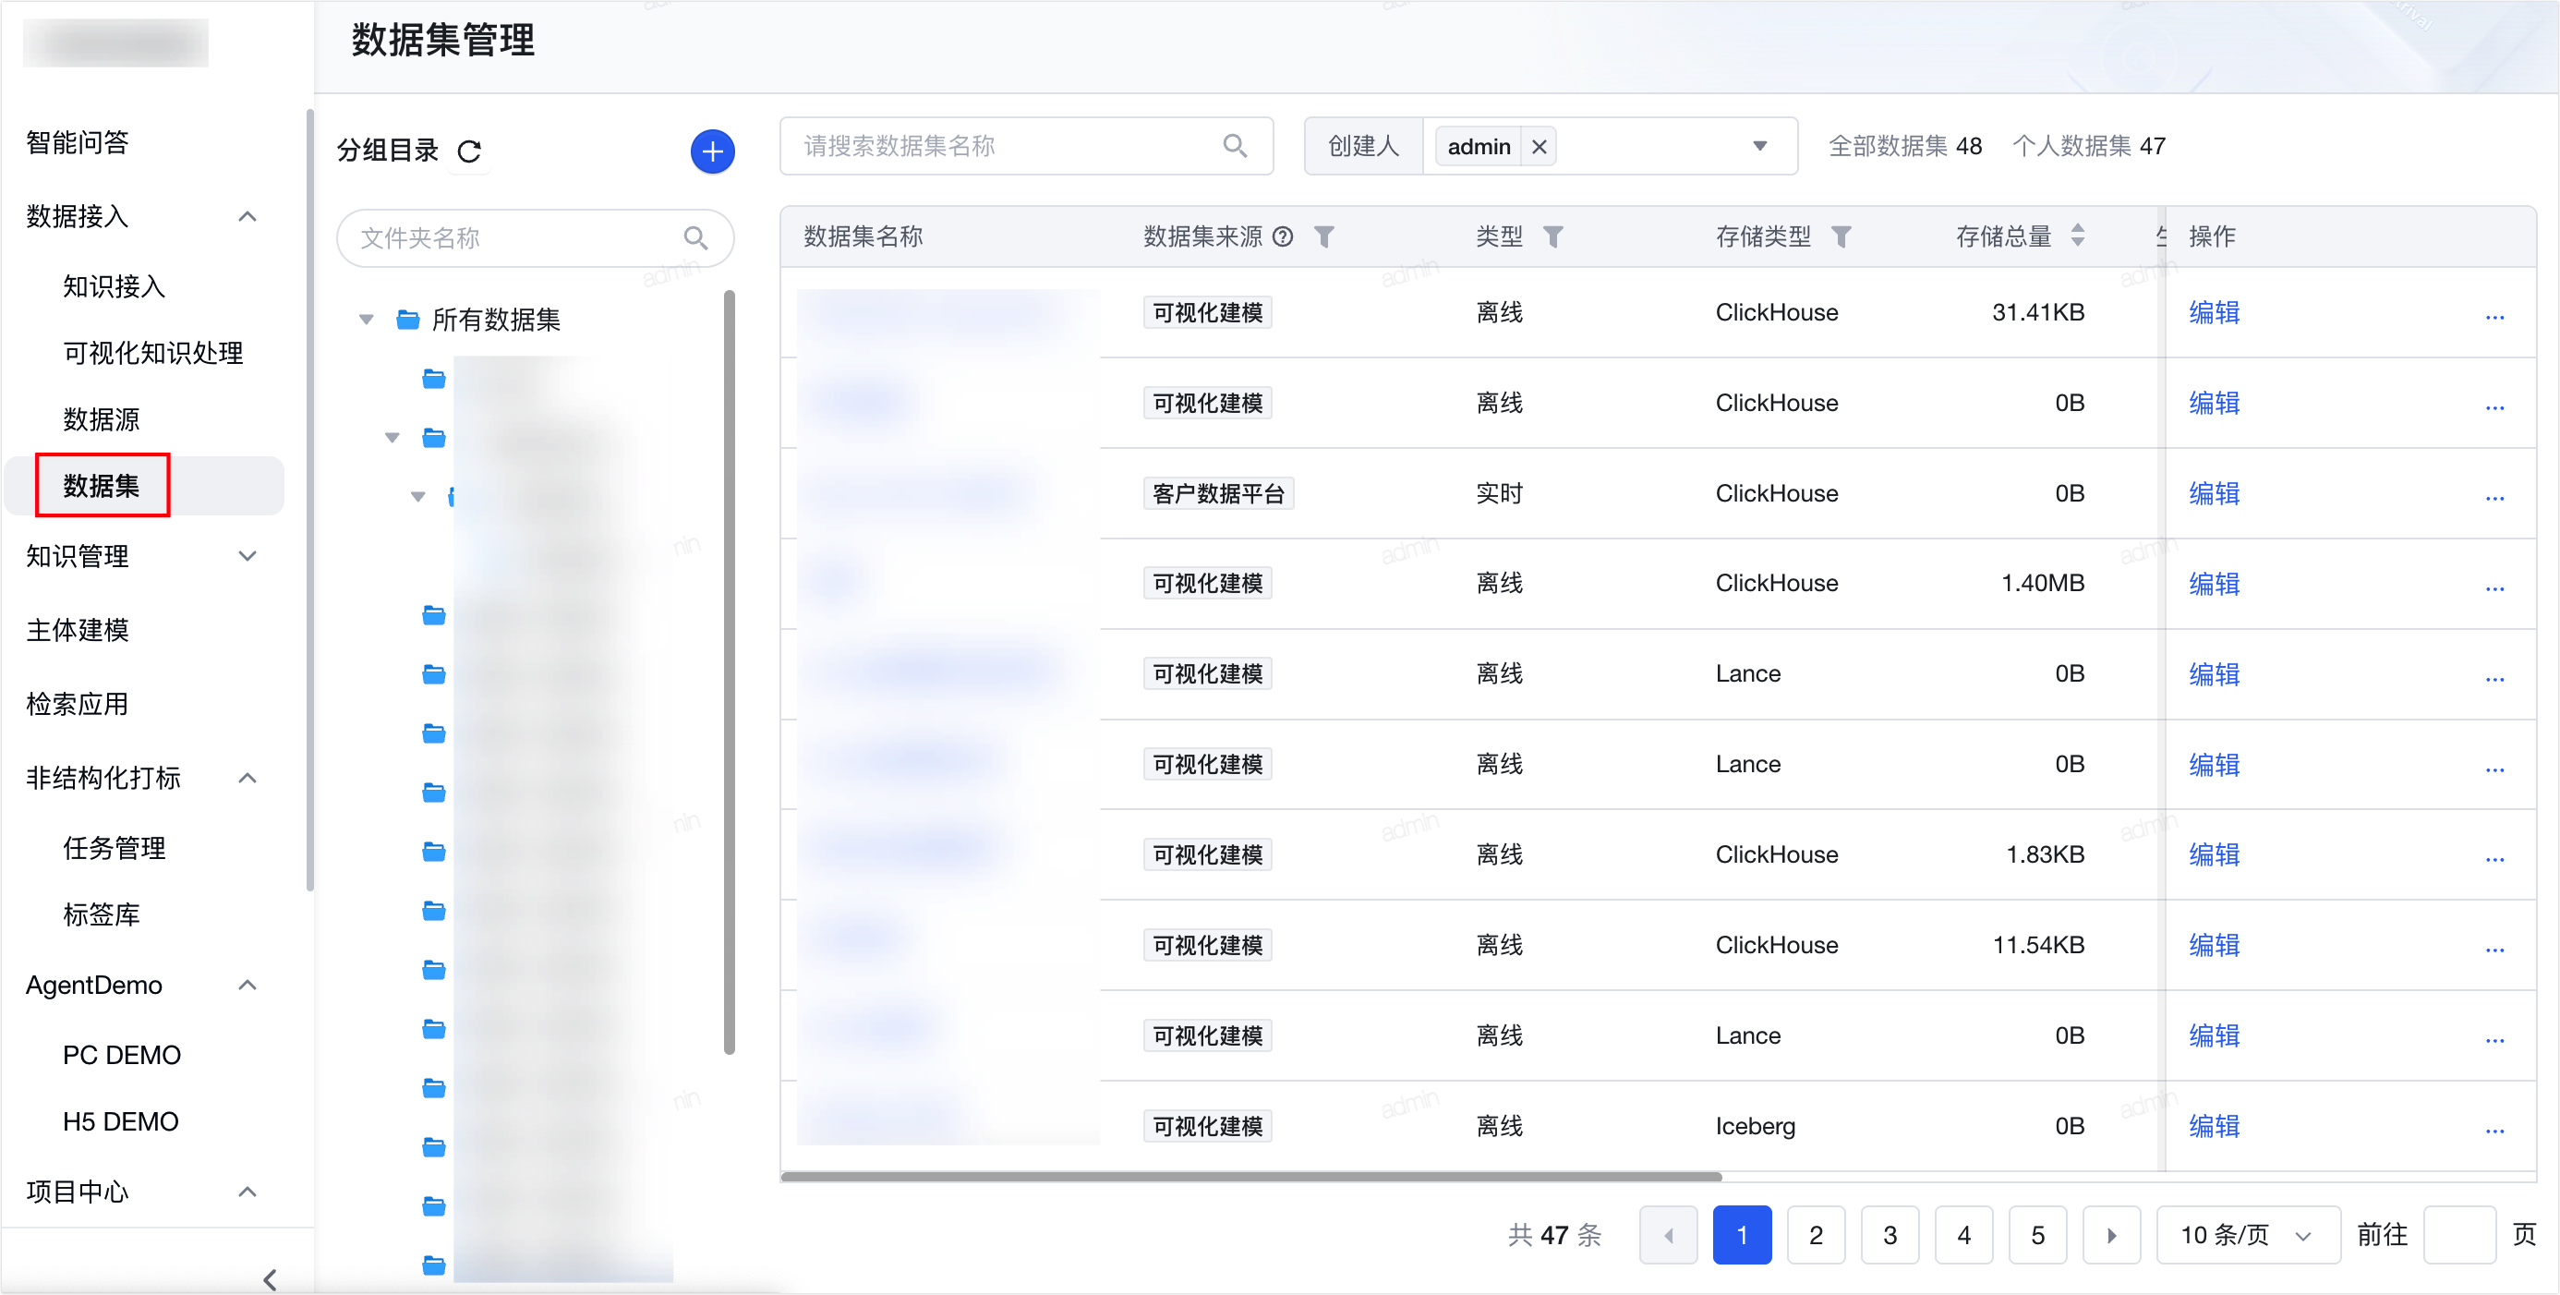Open more actions for the 31.41KB row
2560x1295 pixels.
[2494, 317]
